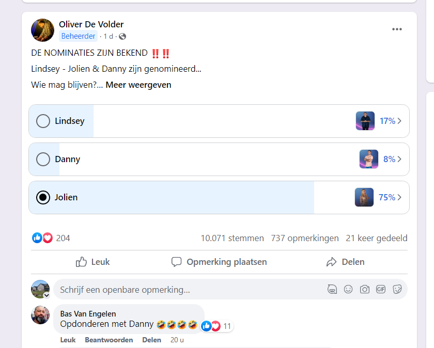Screen dimensions: 434x348
Task: Open the avatar sticker comment icon
Action: coord(332,289)
